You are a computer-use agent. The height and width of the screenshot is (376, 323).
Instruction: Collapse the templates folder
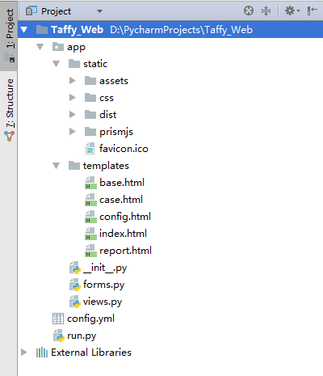coord(56,166)
